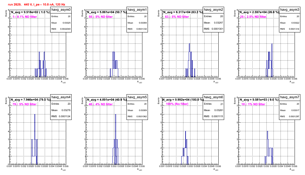Click the 50± 5% ND filter label
The image size is (305, 175).
[101, 17]
